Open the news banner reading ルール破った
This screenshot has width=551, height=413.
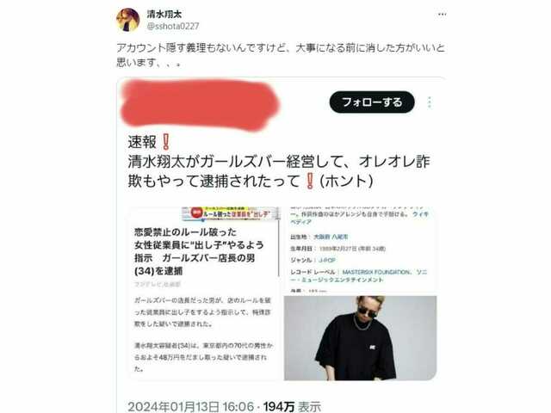tap(231, 213)
